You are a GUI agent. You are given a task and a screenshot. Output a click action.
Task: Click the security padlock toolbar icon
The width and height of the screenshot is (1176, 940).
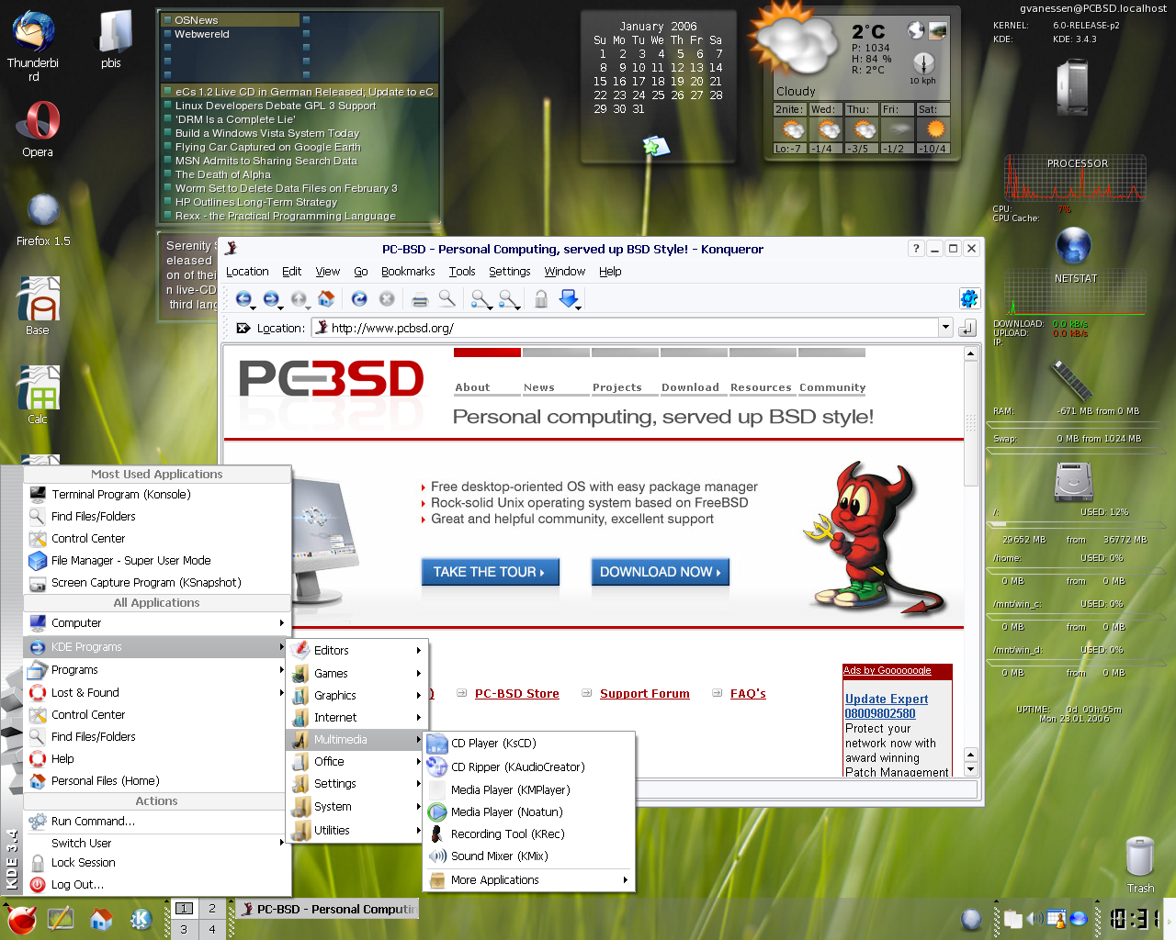[541, 299]
